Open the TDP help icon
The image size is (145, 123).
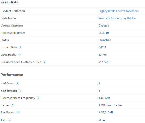[x=10, y=120]
